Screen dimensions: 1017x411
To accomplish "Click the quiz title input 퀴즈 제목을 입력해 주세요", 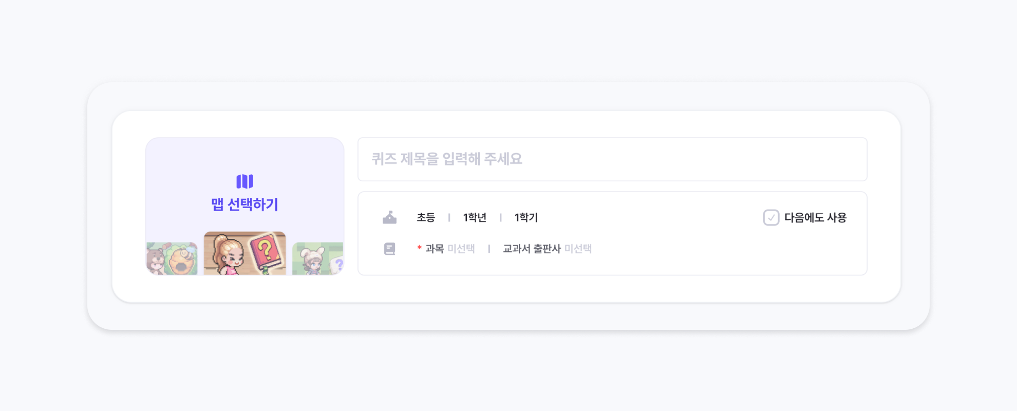I will point(612,159).
